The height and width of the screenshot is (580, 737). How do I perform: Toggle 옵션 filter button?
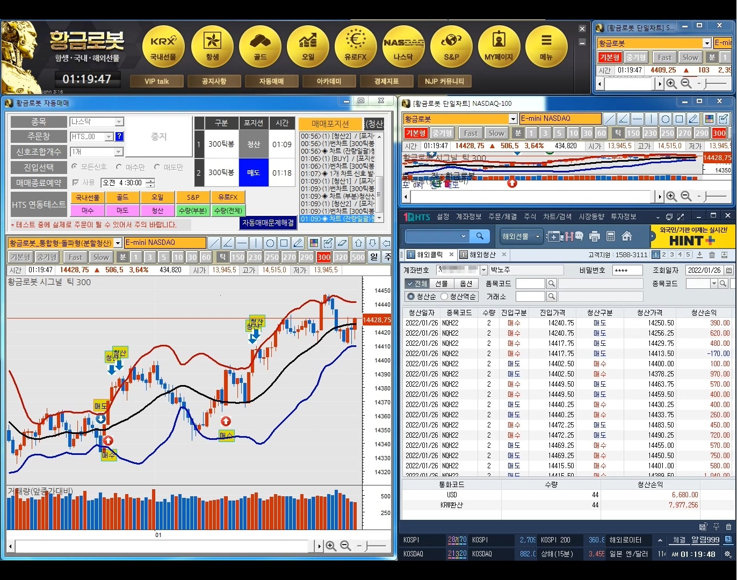466,284
